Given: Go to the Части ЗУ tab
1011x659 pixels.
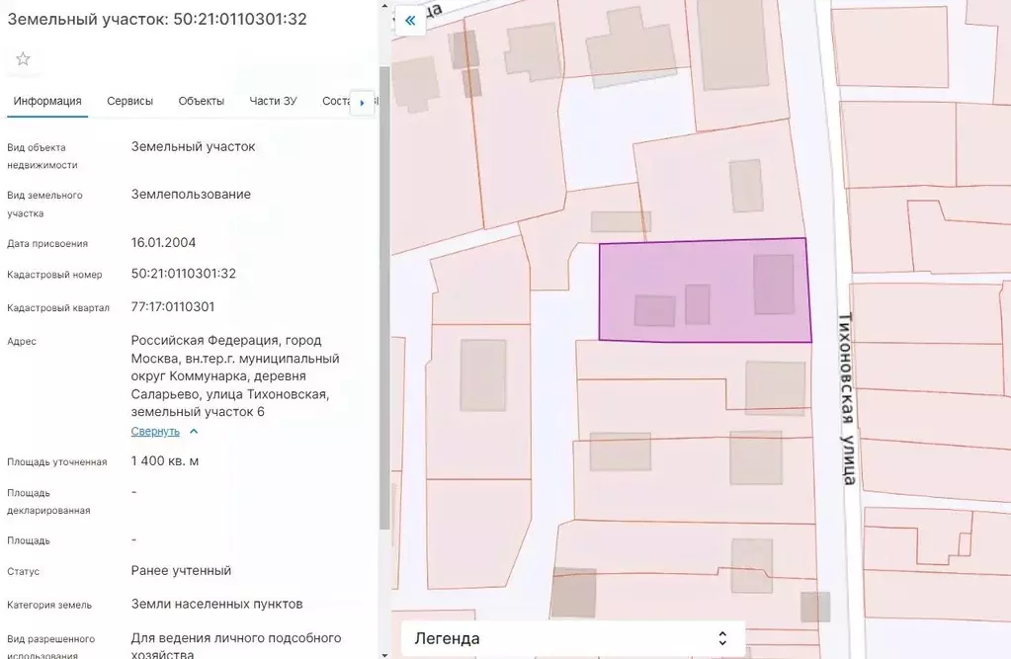Looking at the screenshot, I should coord(273,101).
